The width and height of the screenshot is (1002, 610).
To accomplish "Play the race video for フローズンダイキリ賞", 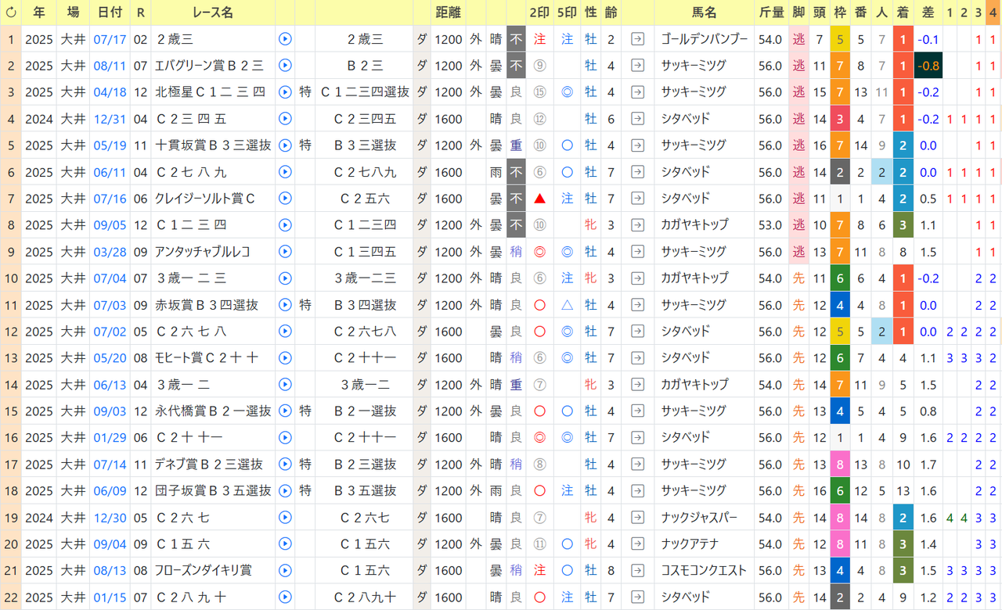I will (285, 571).
